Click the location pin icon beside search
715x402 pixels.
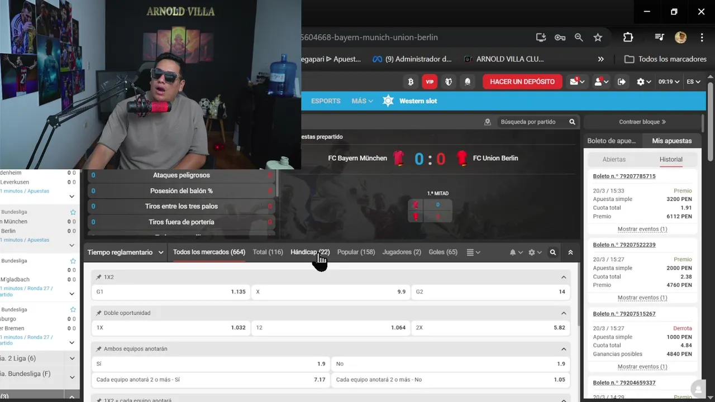488,122
